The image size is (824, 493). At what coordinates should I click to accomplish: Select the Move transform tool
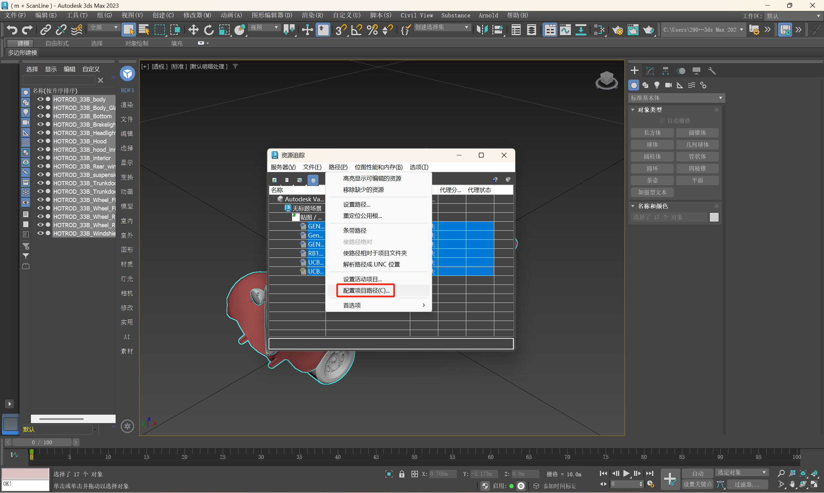point(193,30)
